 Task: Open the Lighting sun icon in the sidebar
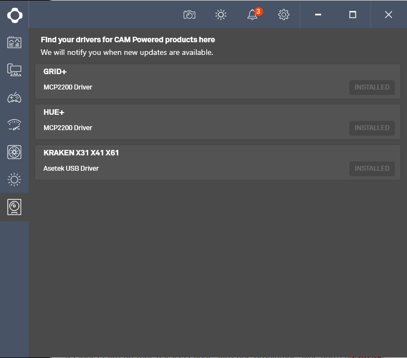click(14, 179)
